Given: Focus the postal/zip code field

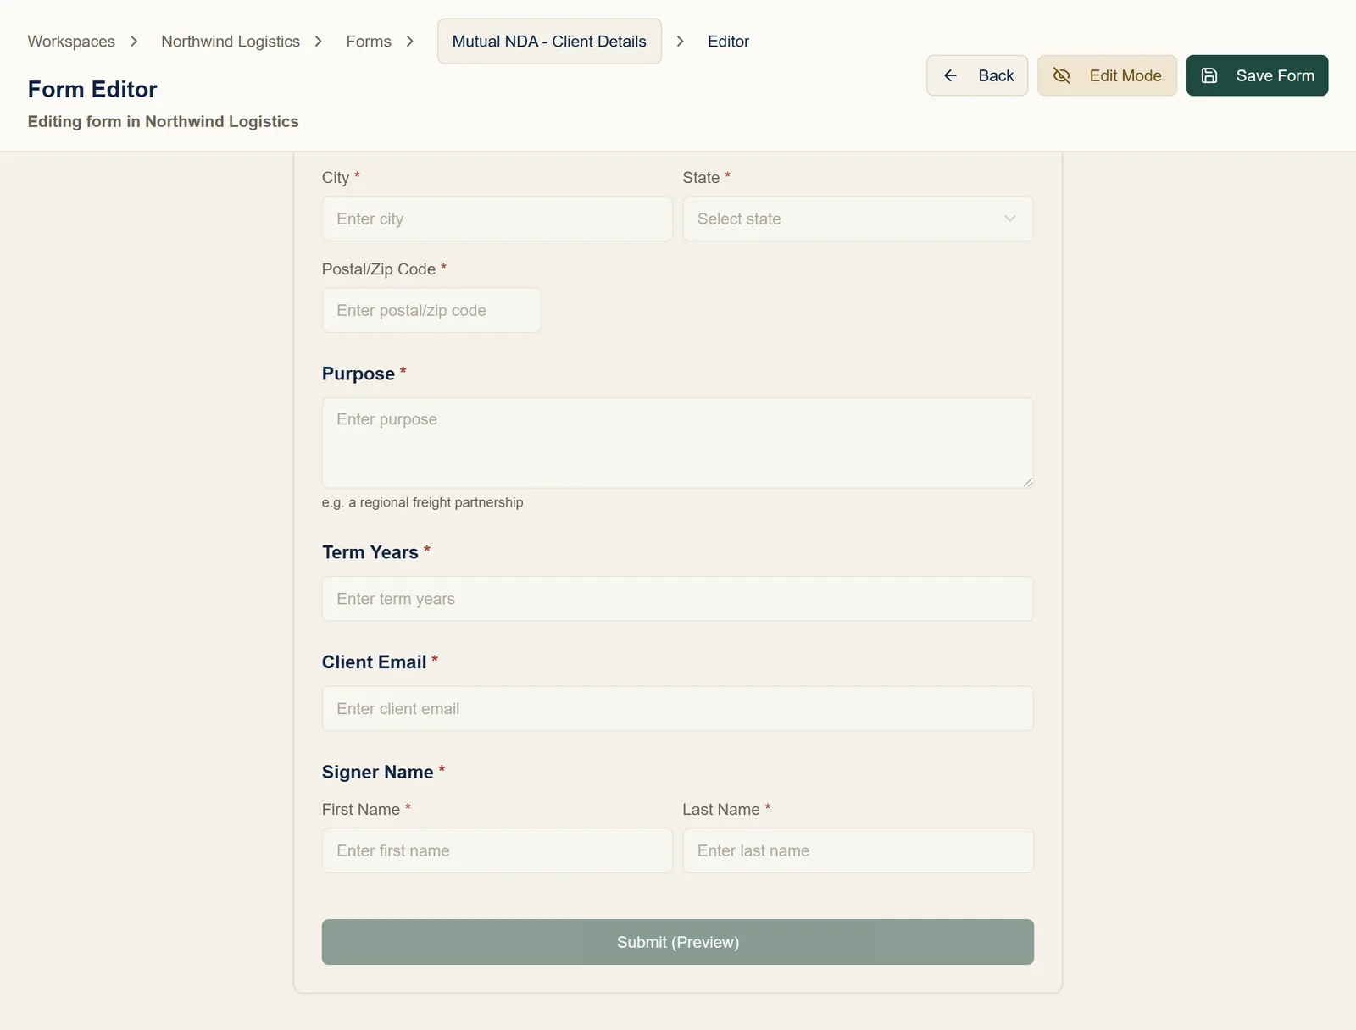Looking at the screenshot, I should pyautogui.click(x=431, y=310).
